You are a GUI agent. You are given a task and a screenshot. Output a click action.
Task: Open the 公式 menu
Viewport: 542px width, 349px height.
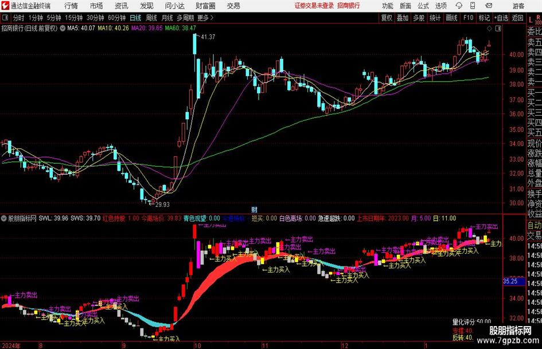423,6
